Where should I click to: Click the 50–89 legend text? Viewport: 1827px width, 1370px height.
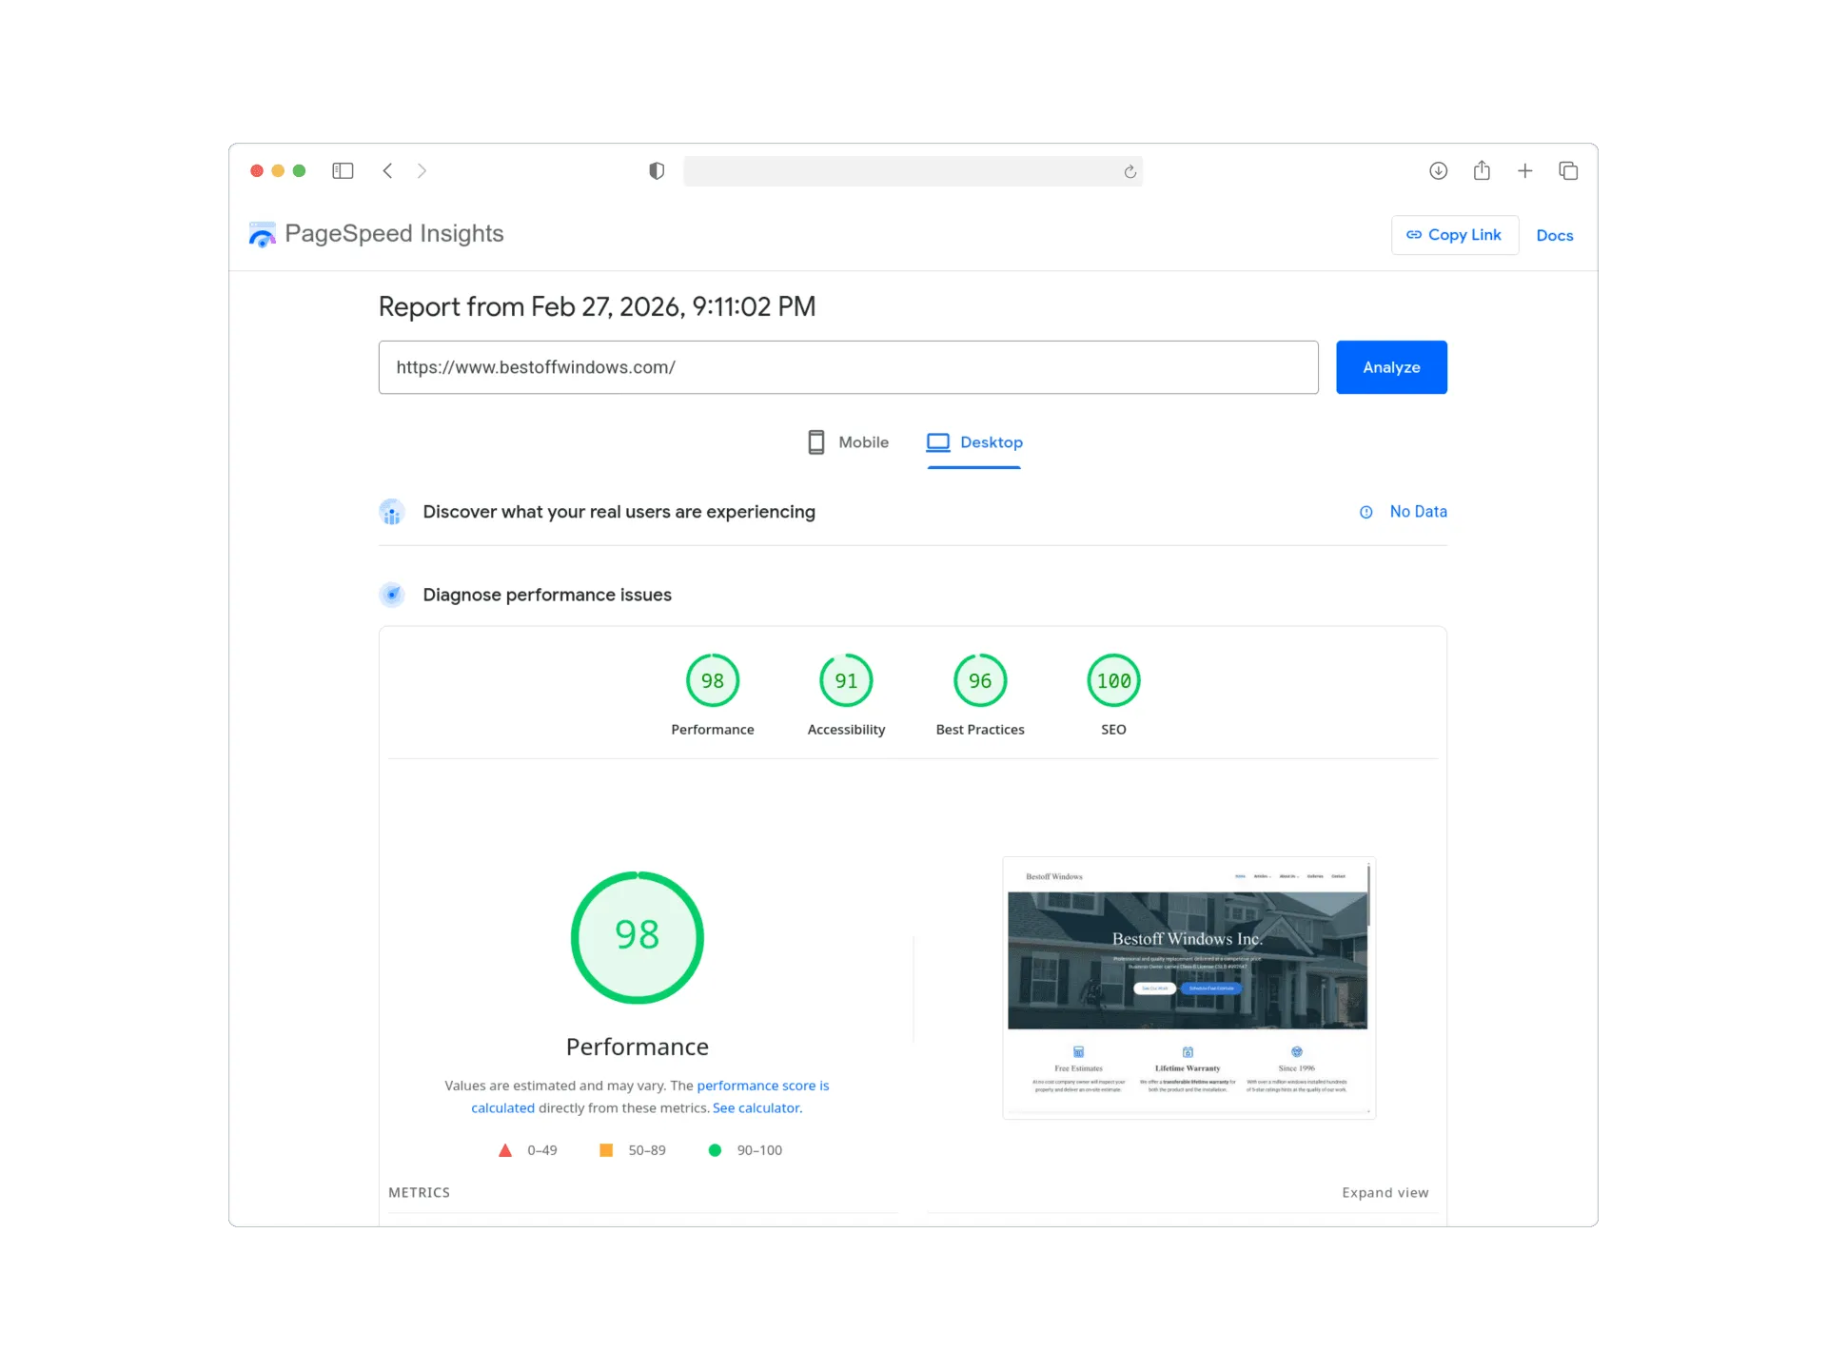point(647,1150)
